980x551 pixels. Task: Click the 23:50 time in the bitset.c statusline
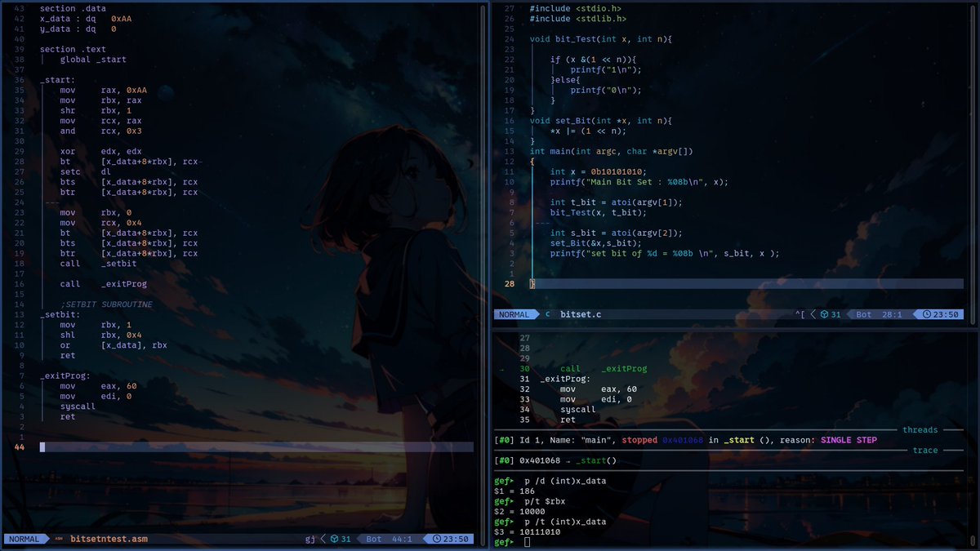tap(946, 314)
